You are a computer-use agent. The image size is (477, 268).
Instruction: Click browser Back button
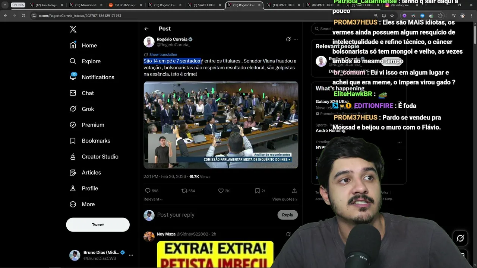tap(5, 16)
